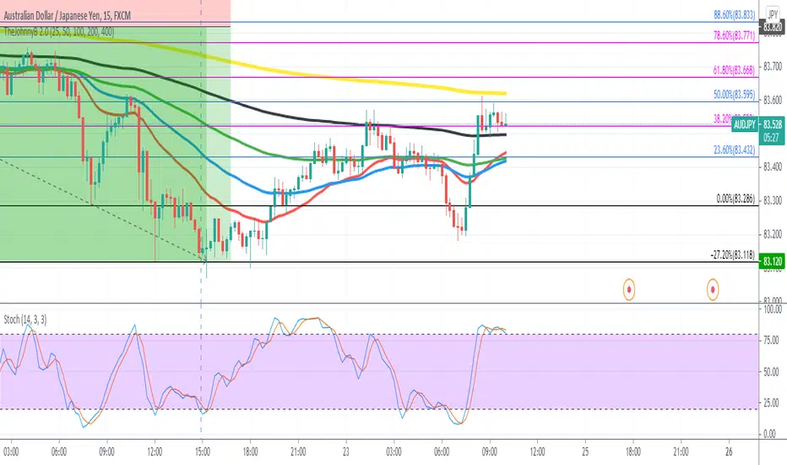The height and width of the screenshot is (465, 787).
Task: Click the date label 23 on time axis
Action: pyautogui.click(x=346, y=452)
